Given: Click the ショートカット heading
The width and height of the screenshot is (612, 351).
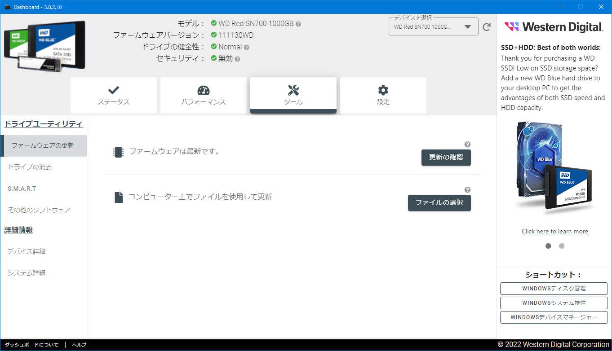Looking at the screenshot, I should (x=554, y=275).
